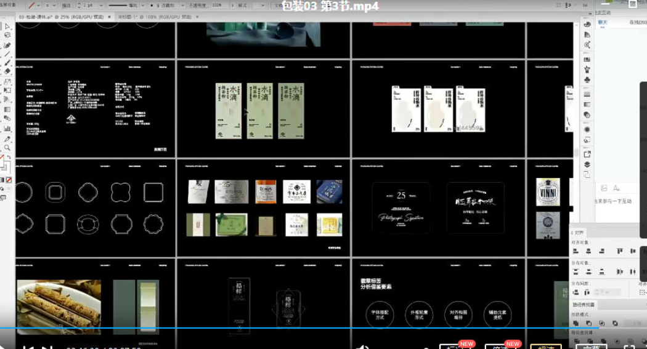Click artboard with frame outline shapes
The image size is (647, 349).
click(96, 208)
